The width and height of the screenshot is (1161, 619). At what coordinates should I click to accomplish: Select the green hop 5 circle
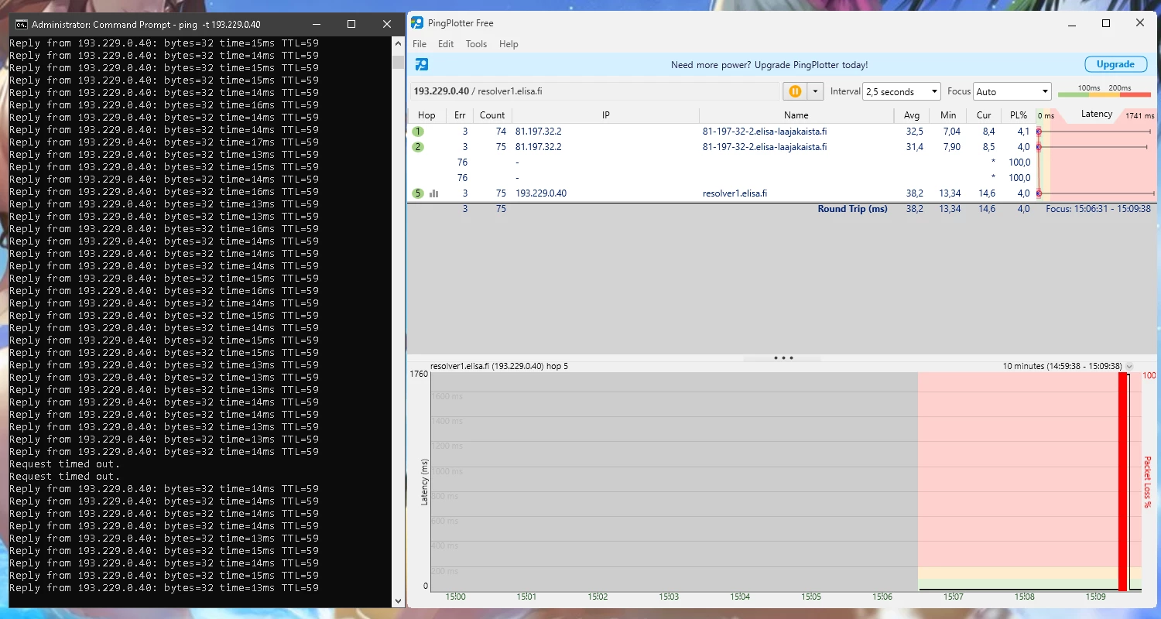tap(418, 193)
